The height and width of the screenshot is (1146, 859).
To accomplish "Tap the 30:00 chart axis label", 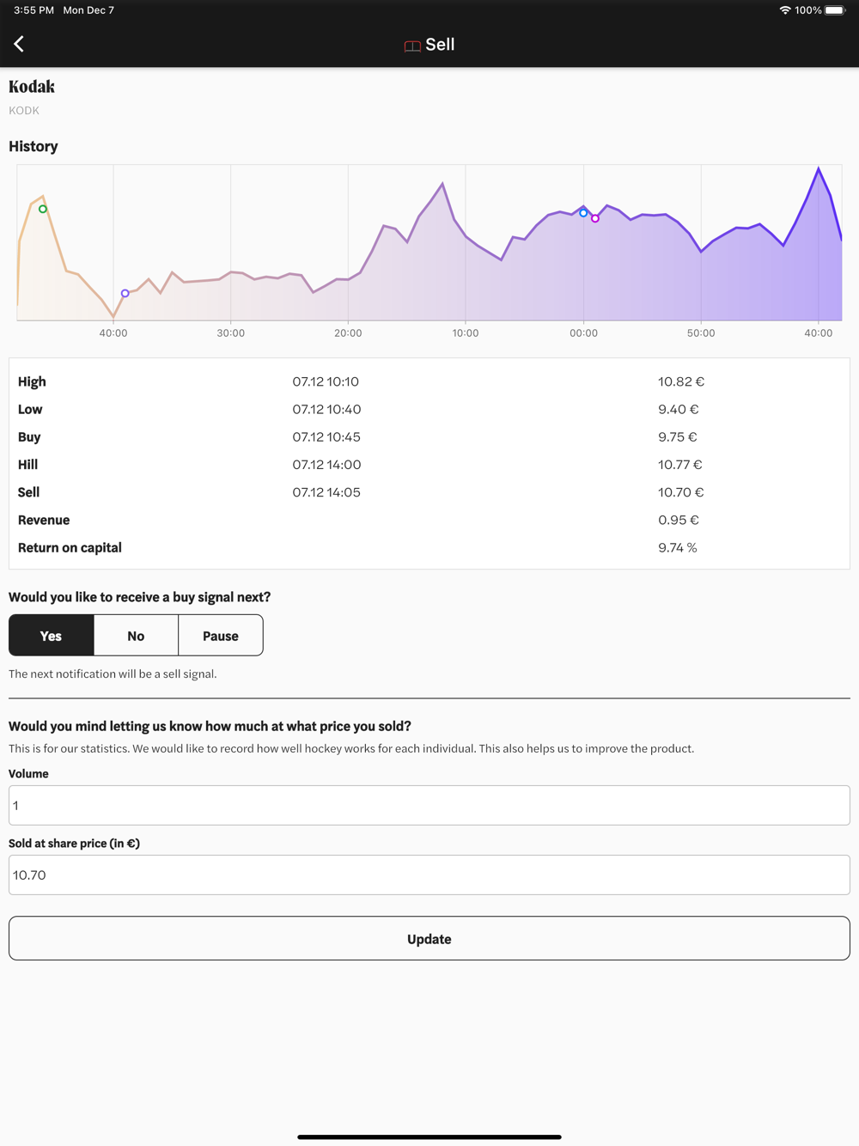I will pyautogui.click(x=230, y=332).
